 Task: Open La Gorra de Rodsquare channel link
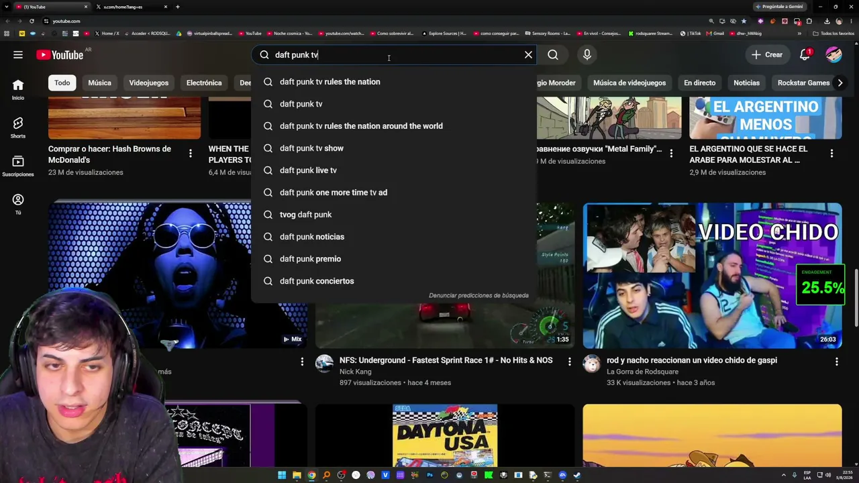(x=642, y=372)
